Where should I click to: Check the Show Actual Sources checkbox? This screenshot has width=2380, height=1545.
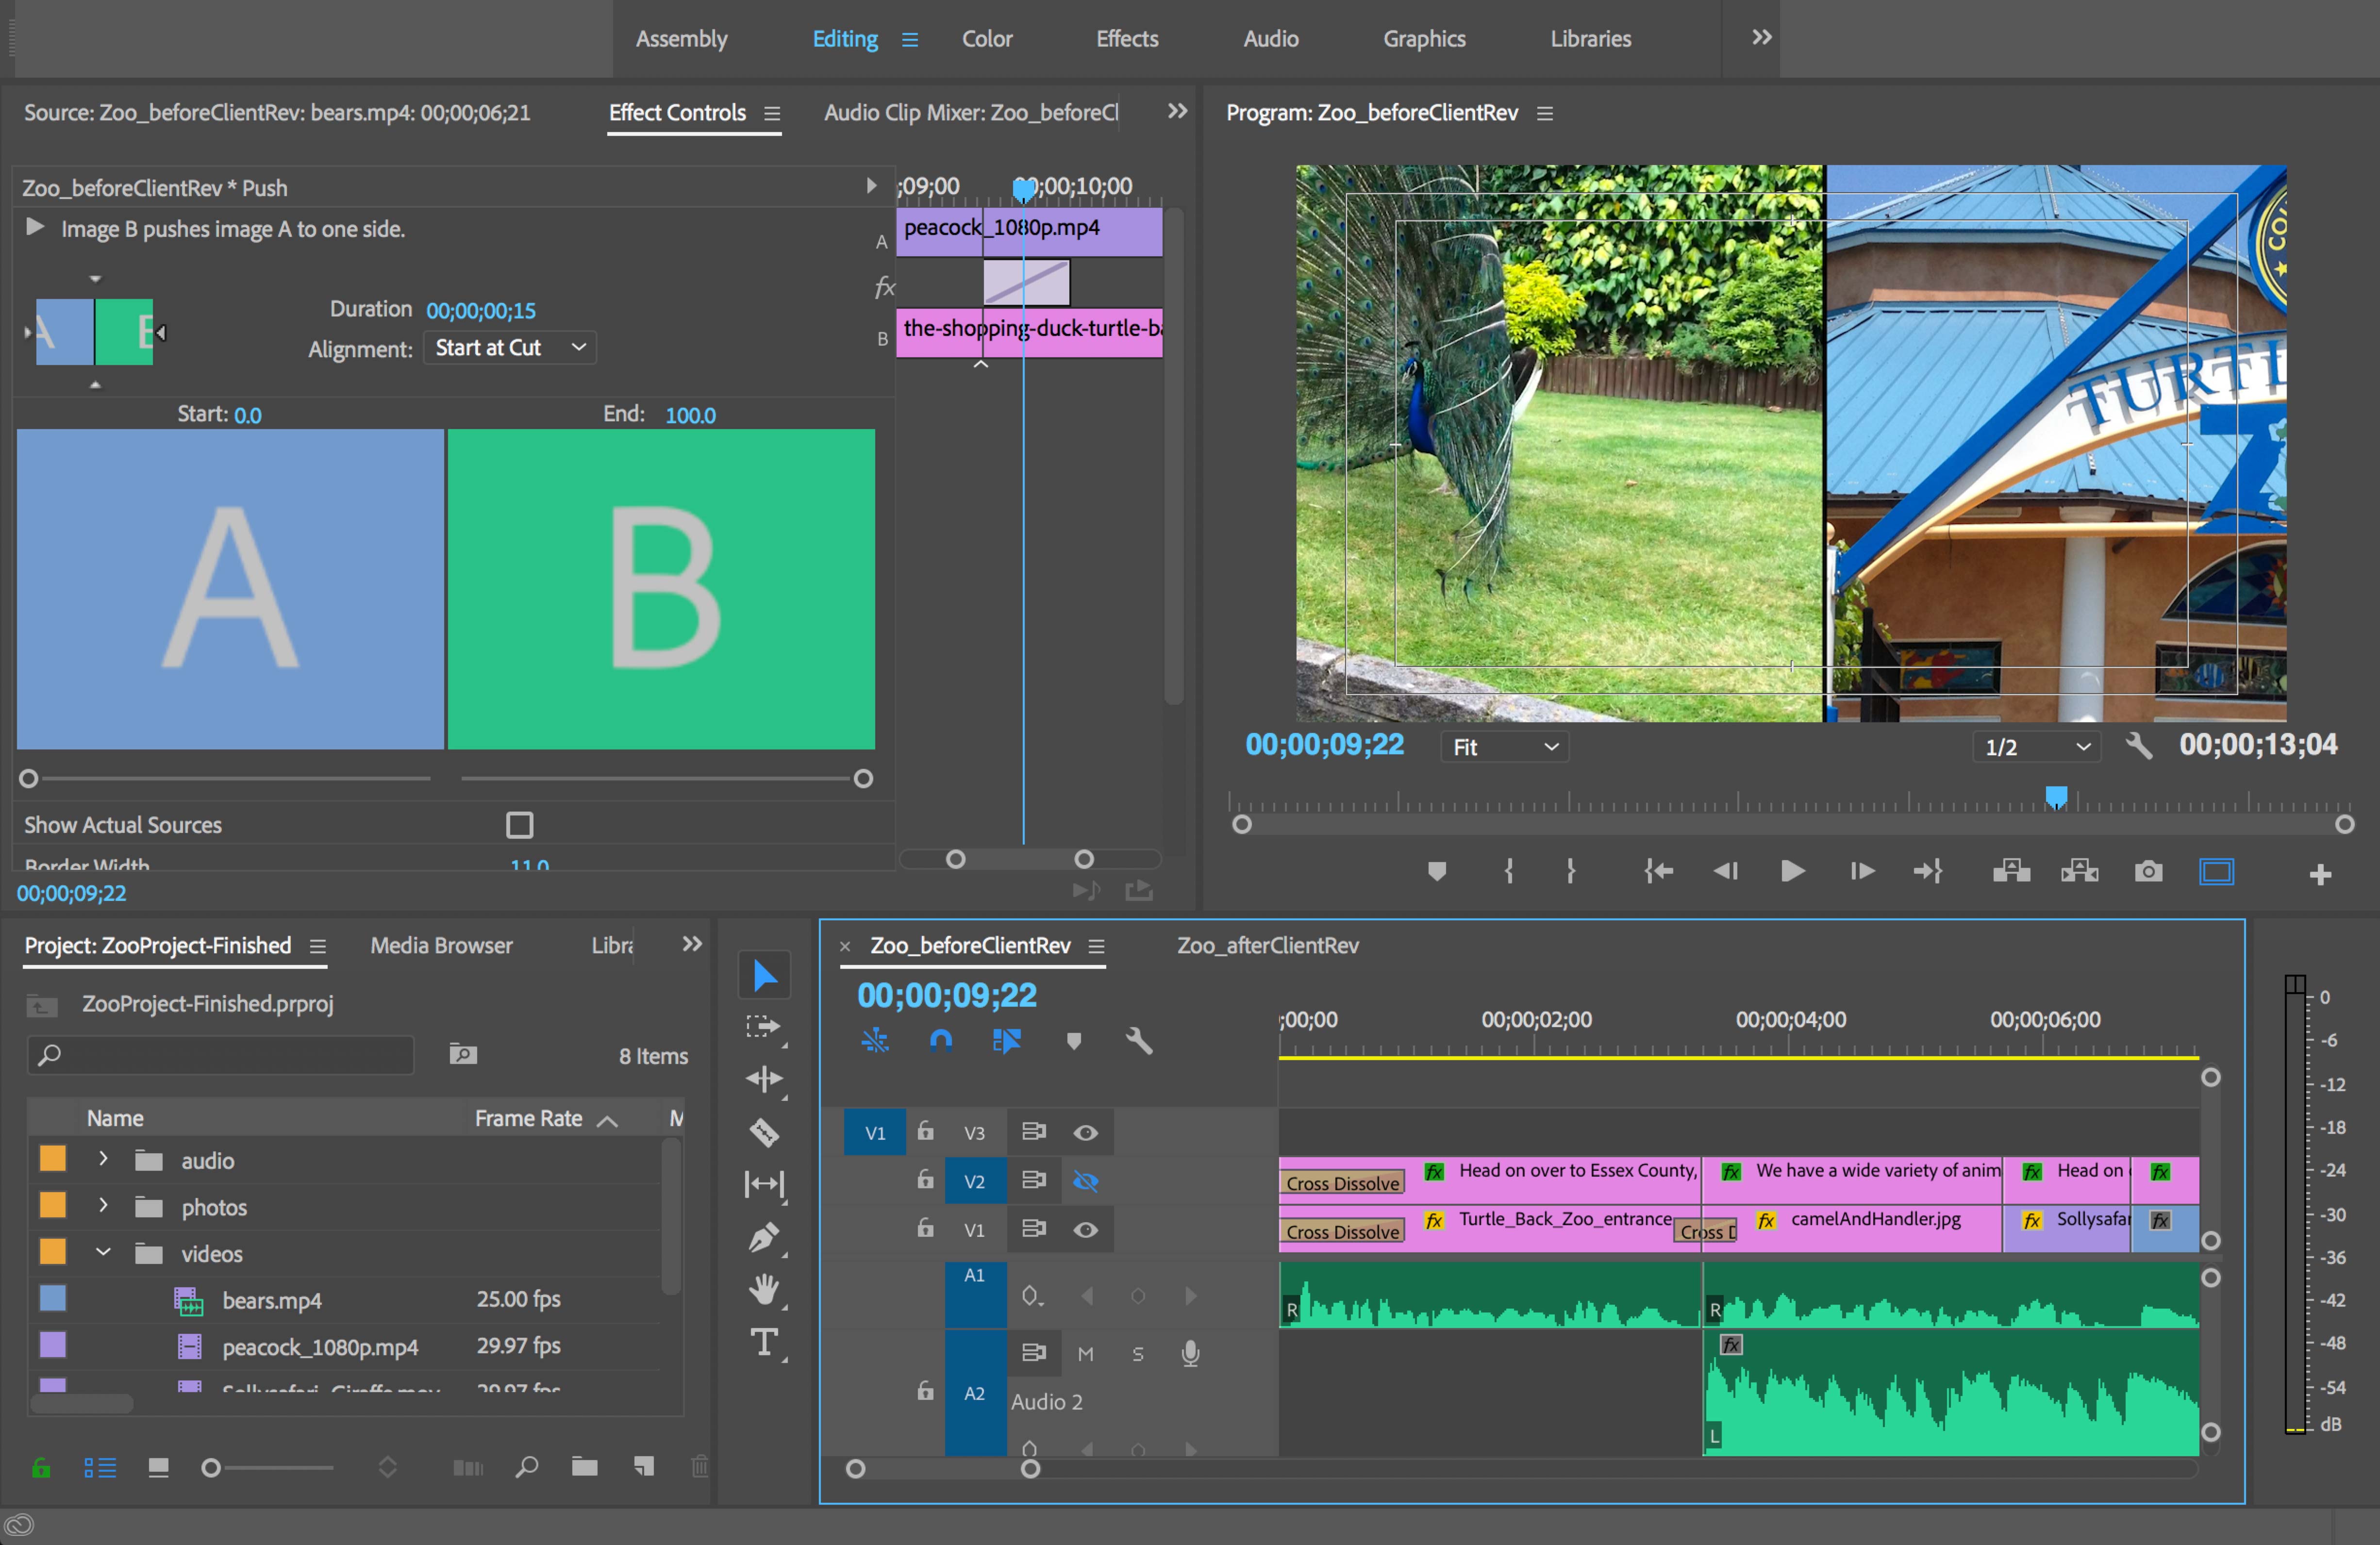pyautogui.click(x=520, y=824)
